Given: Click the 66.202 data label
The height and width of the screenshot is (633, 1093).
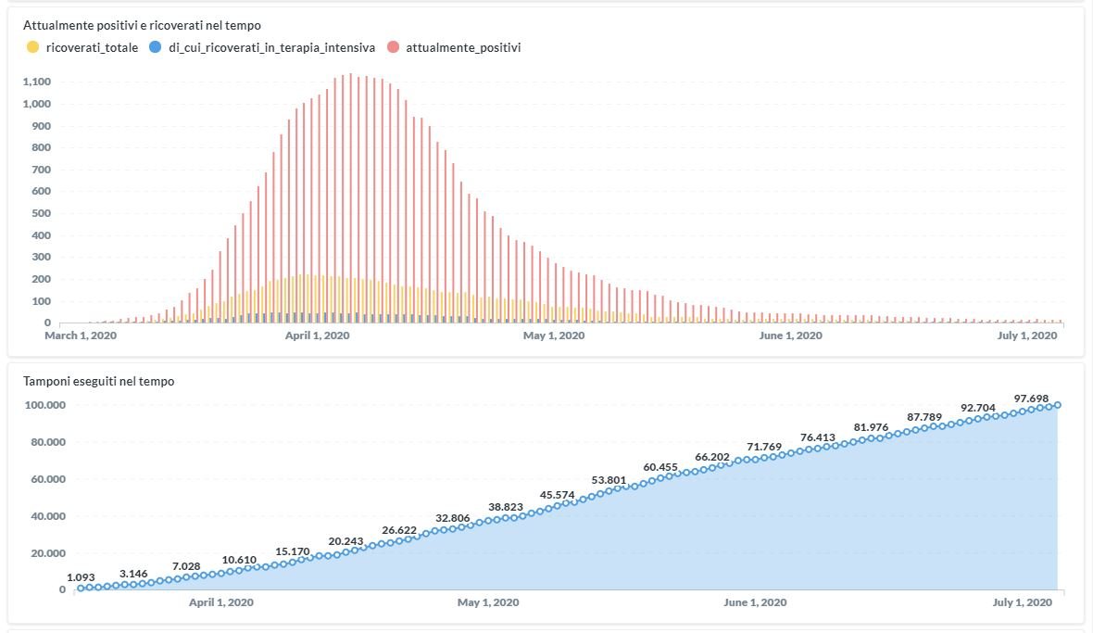Looking at the screenshot, I should click(x=713, y=457).
